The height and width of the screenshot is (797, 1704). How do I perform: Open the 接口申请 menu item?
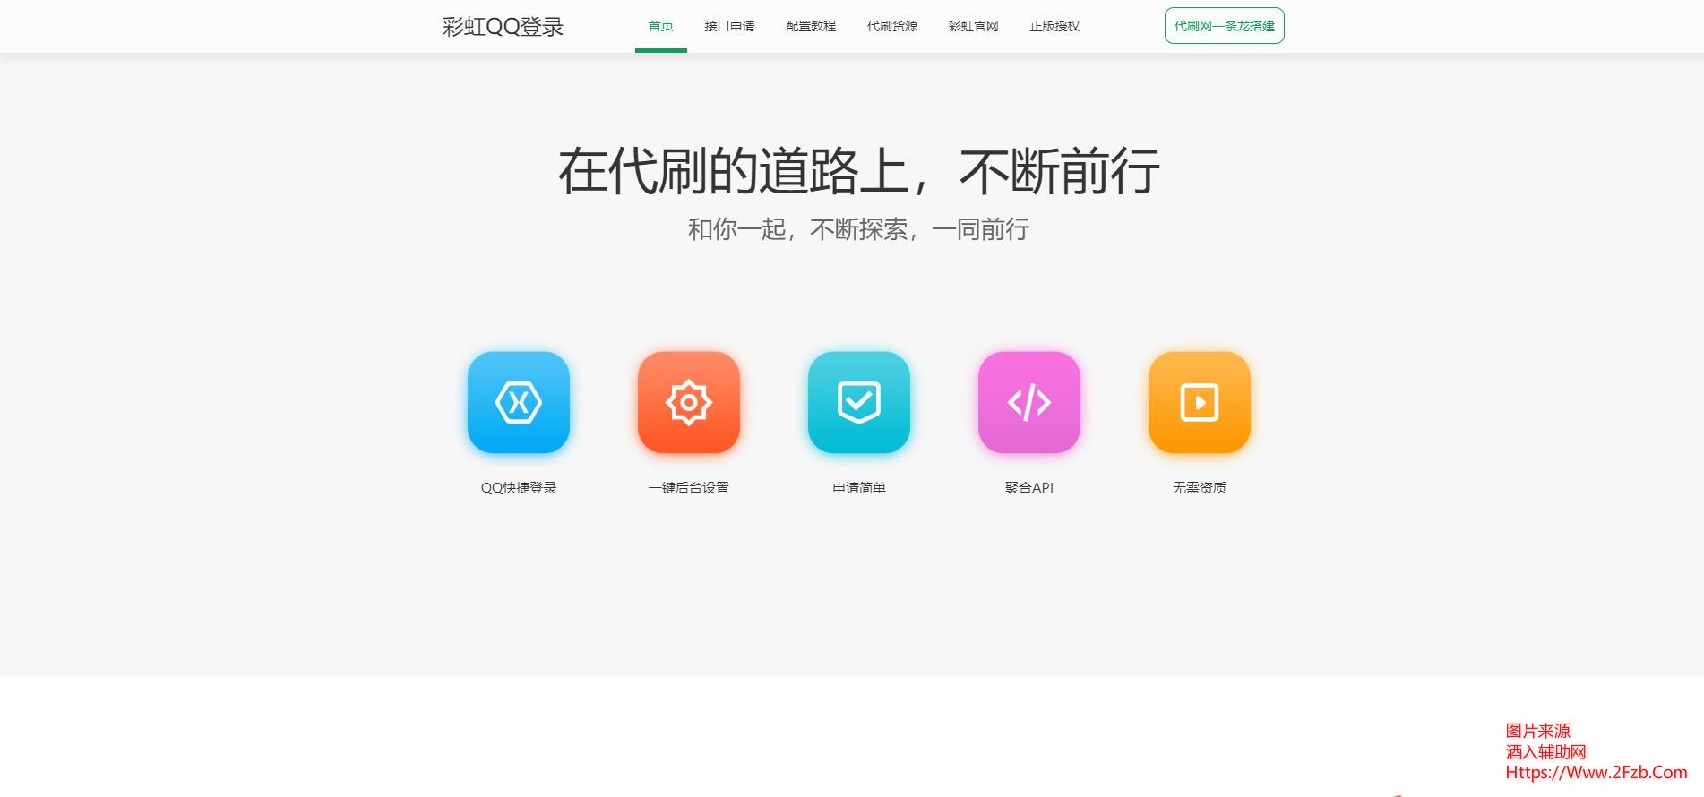click(x=729, y=26)
